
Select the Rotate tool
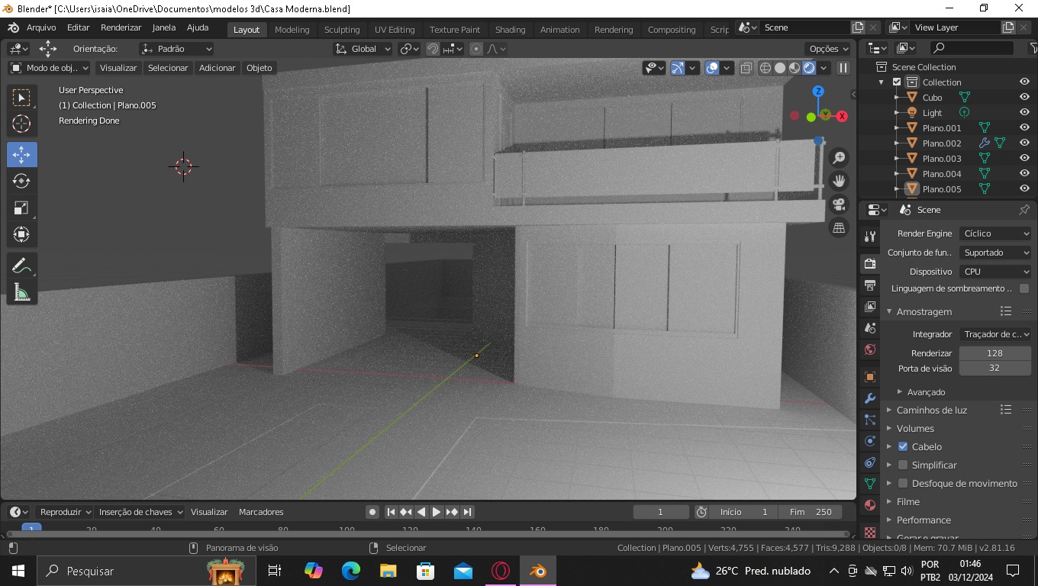coord(21,181)
